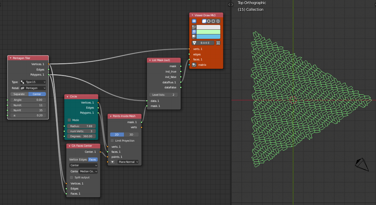The width and height of the screenshot is (376, 205).
Task: Select Edges mode in CA: Faces Center
Action: click(83, 159)
